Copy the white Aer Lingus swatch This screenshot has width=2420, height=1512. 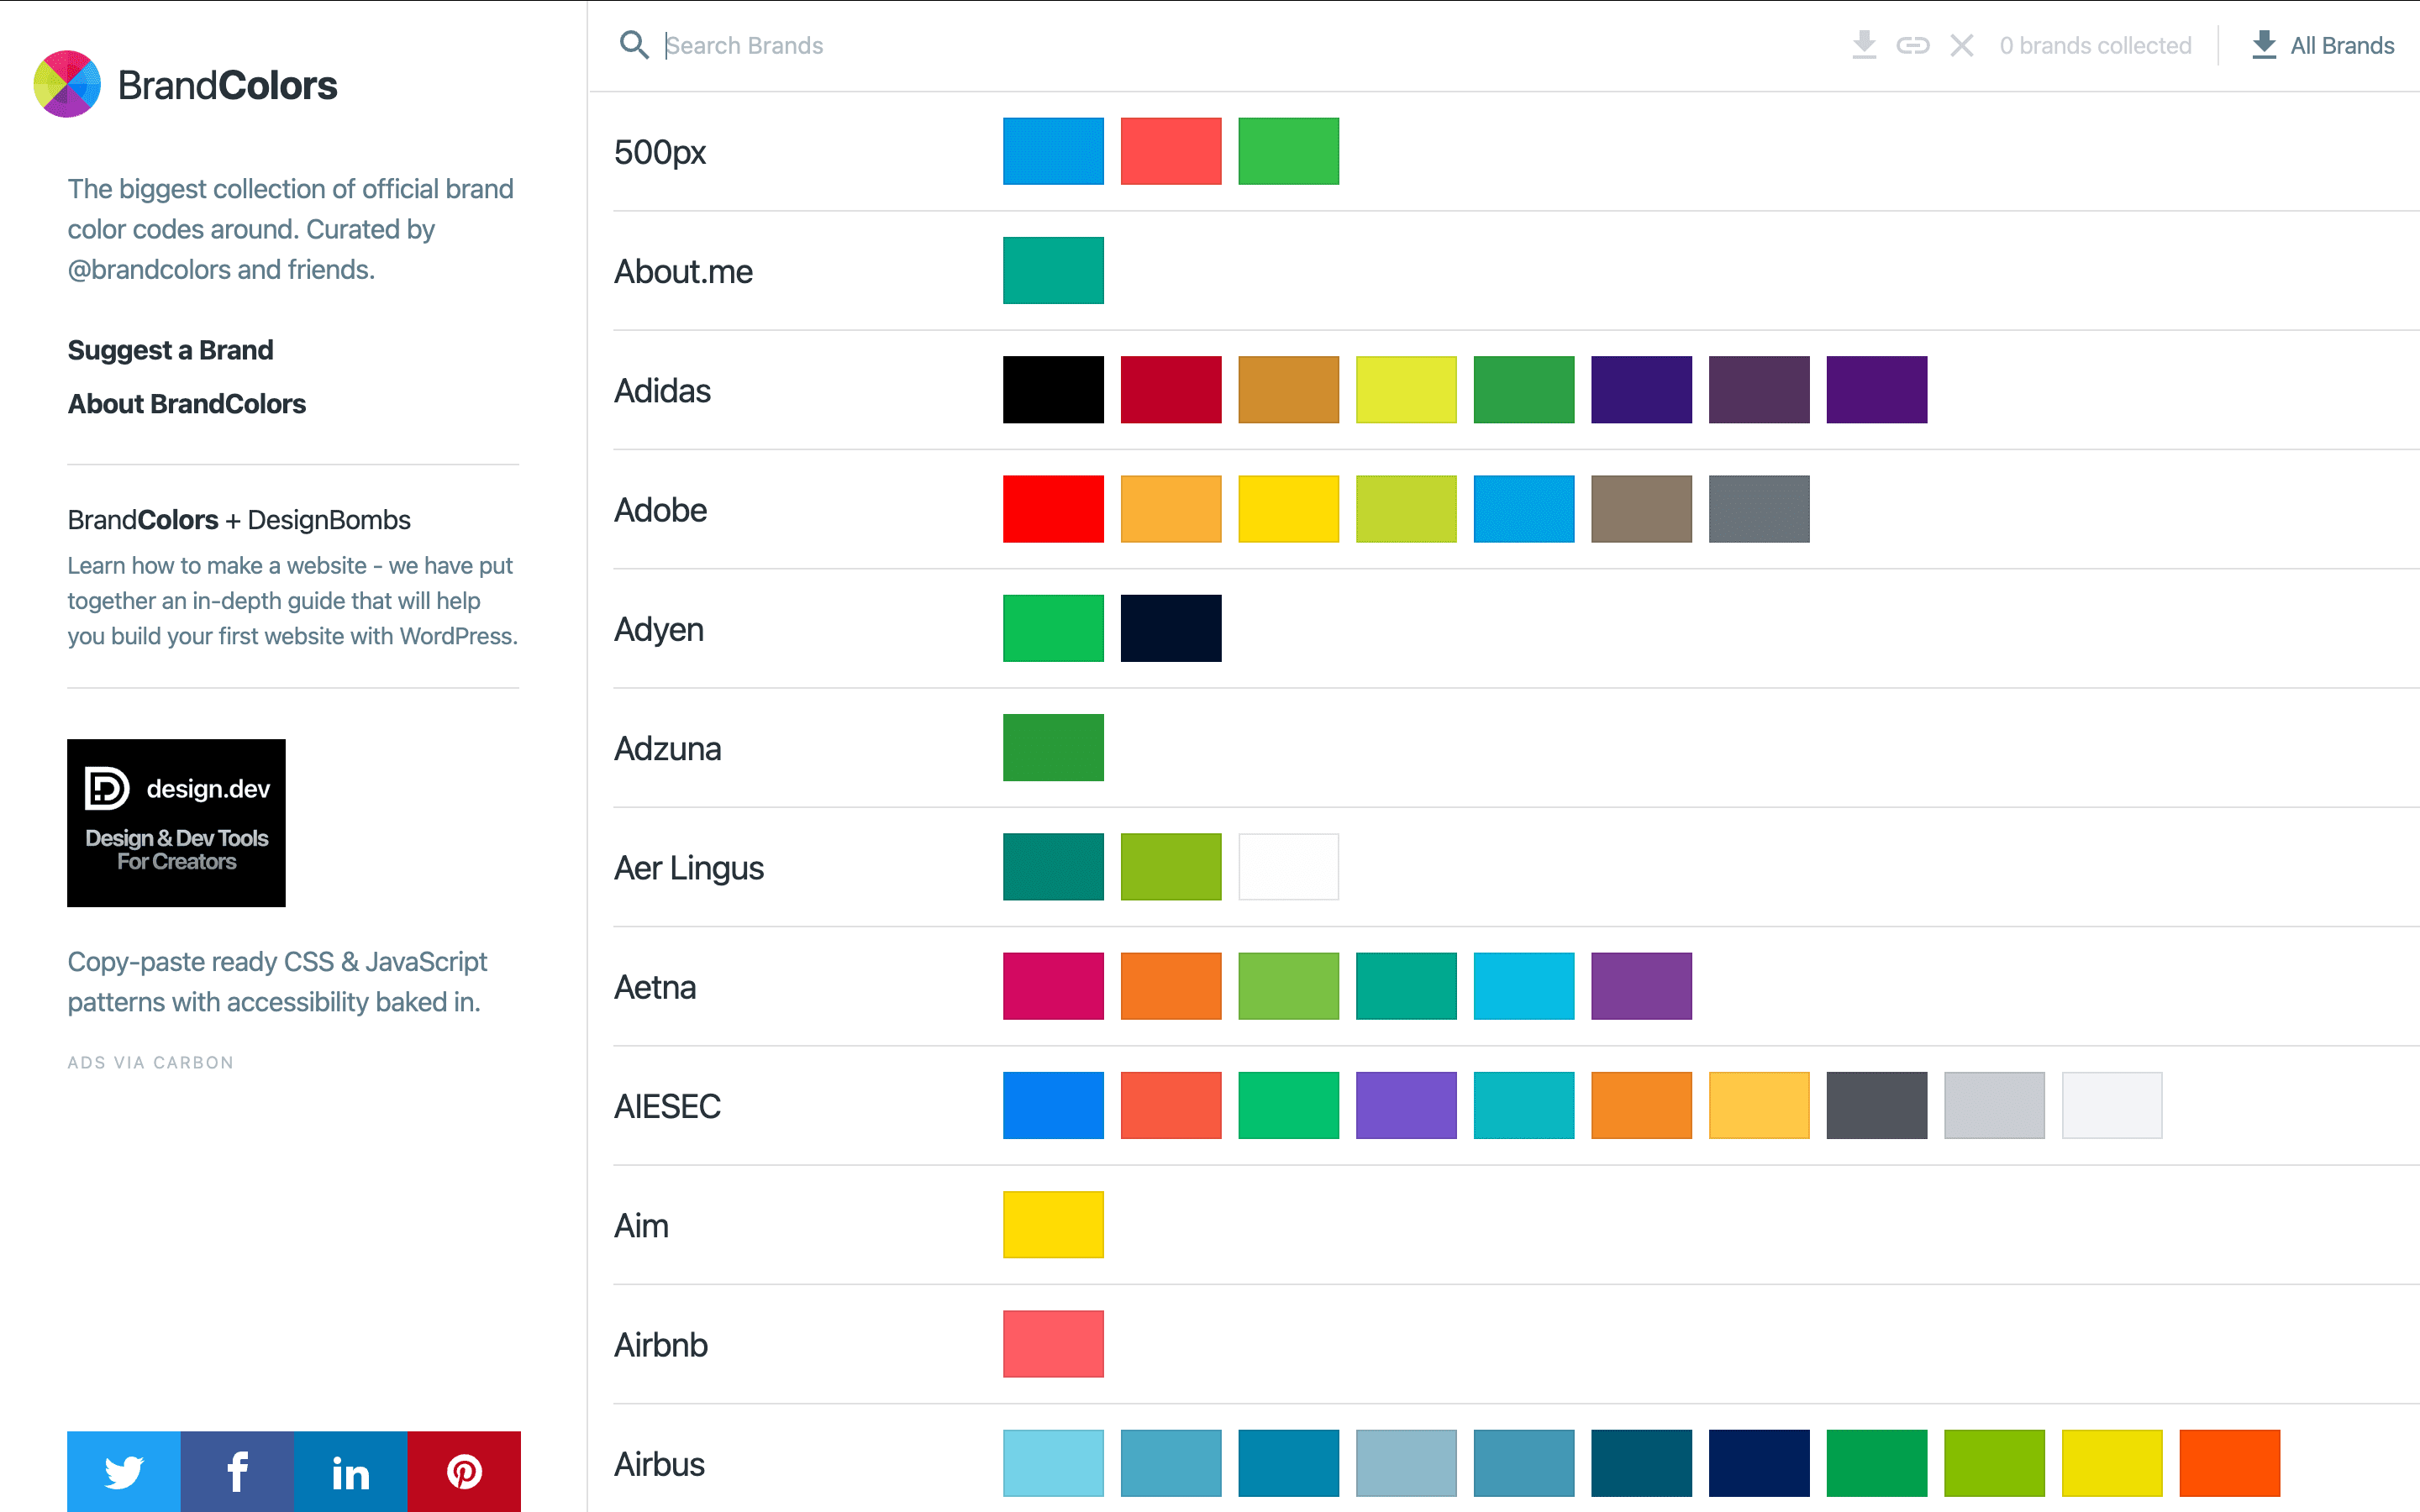coord(1288,867)
